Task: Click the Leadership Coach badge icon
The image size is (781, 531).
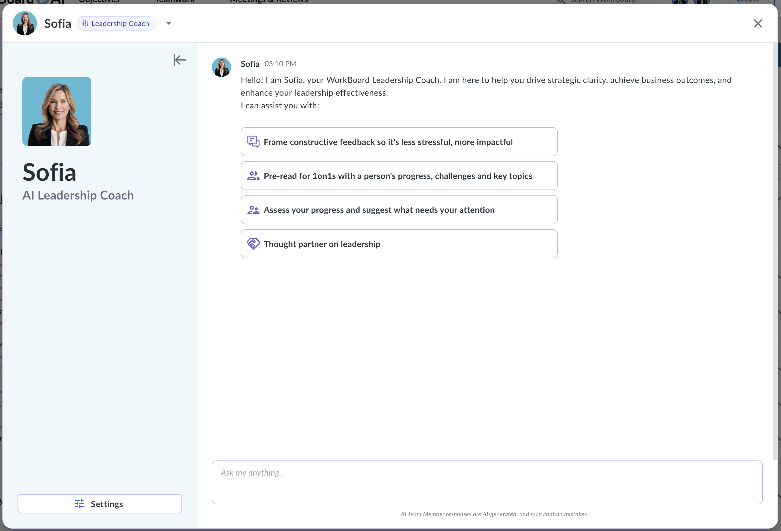Action: 85,24
